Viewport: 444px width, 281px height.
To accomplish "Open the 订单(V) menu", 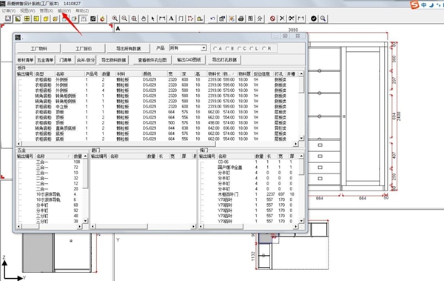I will click(x=9, y=10).
